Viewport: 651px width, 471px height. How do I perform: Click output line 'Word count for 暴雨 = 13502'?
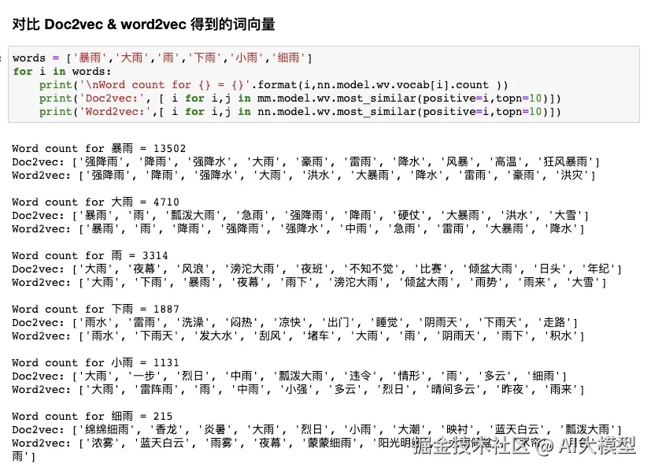coord(99,148)
